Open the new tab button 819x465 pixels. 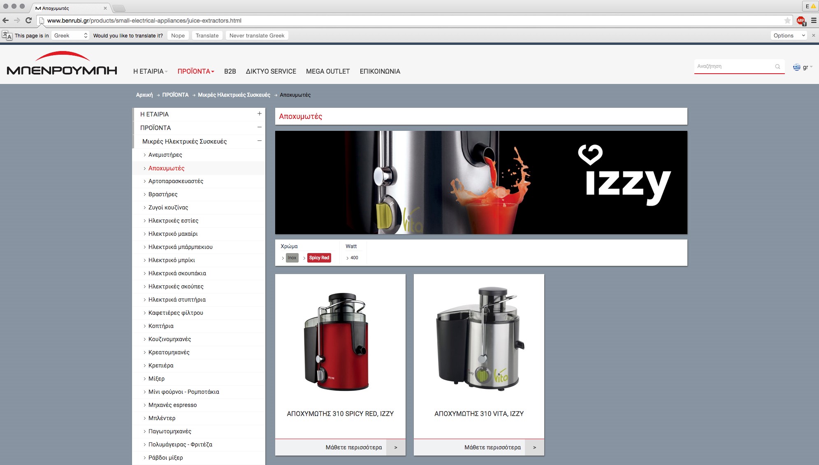tap(118, 8)
